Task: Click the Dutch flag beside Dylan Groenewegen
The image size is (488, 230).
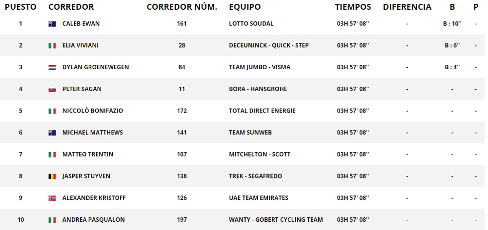Action: (x=52, y=67)
